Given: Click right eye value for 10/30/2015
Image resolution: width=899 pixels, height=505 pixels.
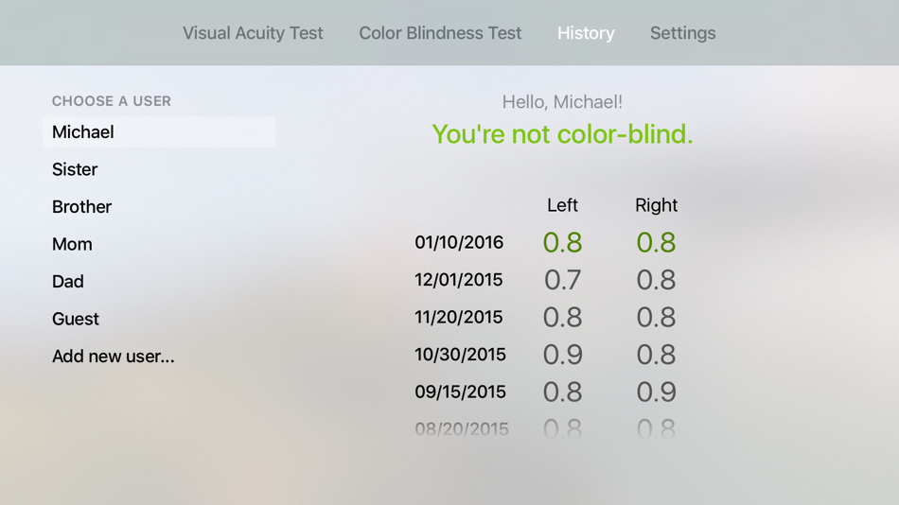Looking at the screenshot, I should pyautogui.click(x=656, y=355).
